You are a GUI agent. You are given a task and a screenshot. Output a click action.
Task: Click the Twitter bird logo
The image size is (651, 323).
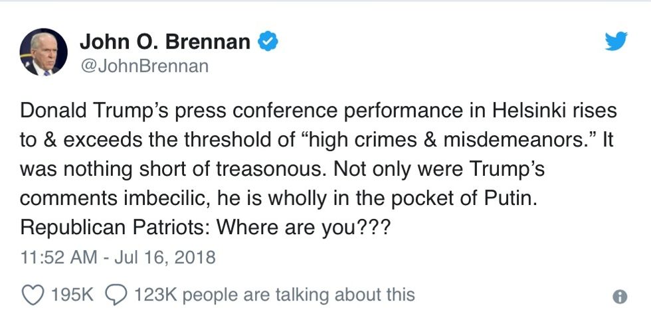point(616,42)
